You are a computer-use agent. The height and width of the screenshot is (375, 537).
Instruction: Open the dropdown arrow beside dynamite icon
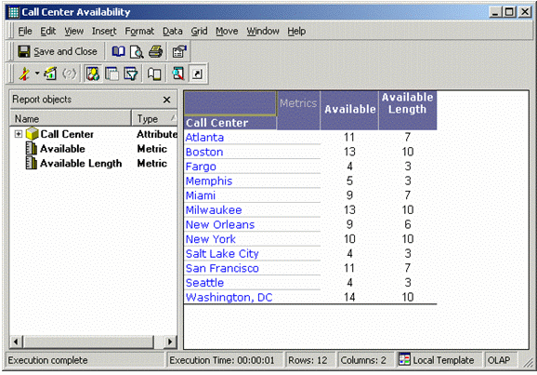coord(37,74)
